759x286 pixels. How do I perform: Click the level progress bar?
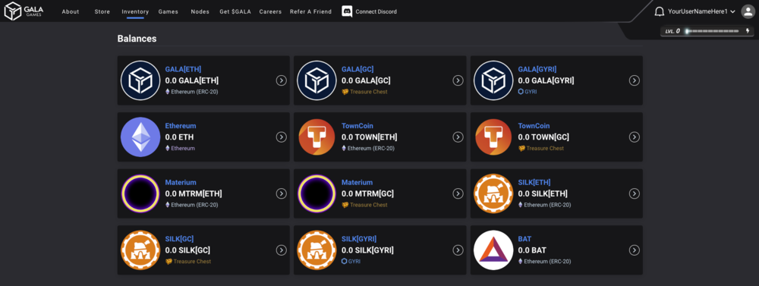coord(712,31)
